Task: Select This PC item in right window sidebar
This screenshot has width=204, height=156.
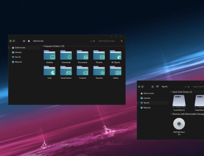Action: coord(153,103)
